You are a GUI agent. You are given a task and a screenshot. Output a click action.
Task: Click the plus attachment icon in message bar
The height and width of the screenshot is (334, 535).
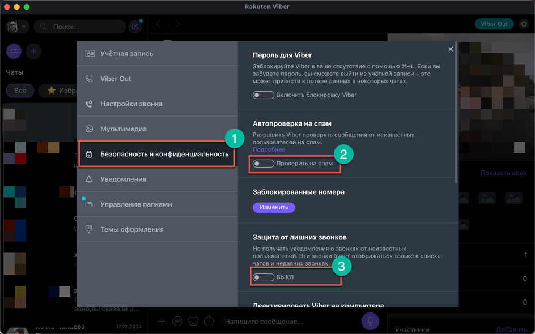click(162, 321)
